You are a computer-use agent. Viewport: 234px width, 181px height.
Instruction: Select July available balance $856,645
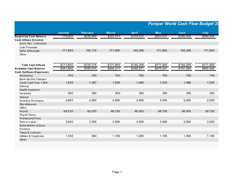click(x=208, y=68)
